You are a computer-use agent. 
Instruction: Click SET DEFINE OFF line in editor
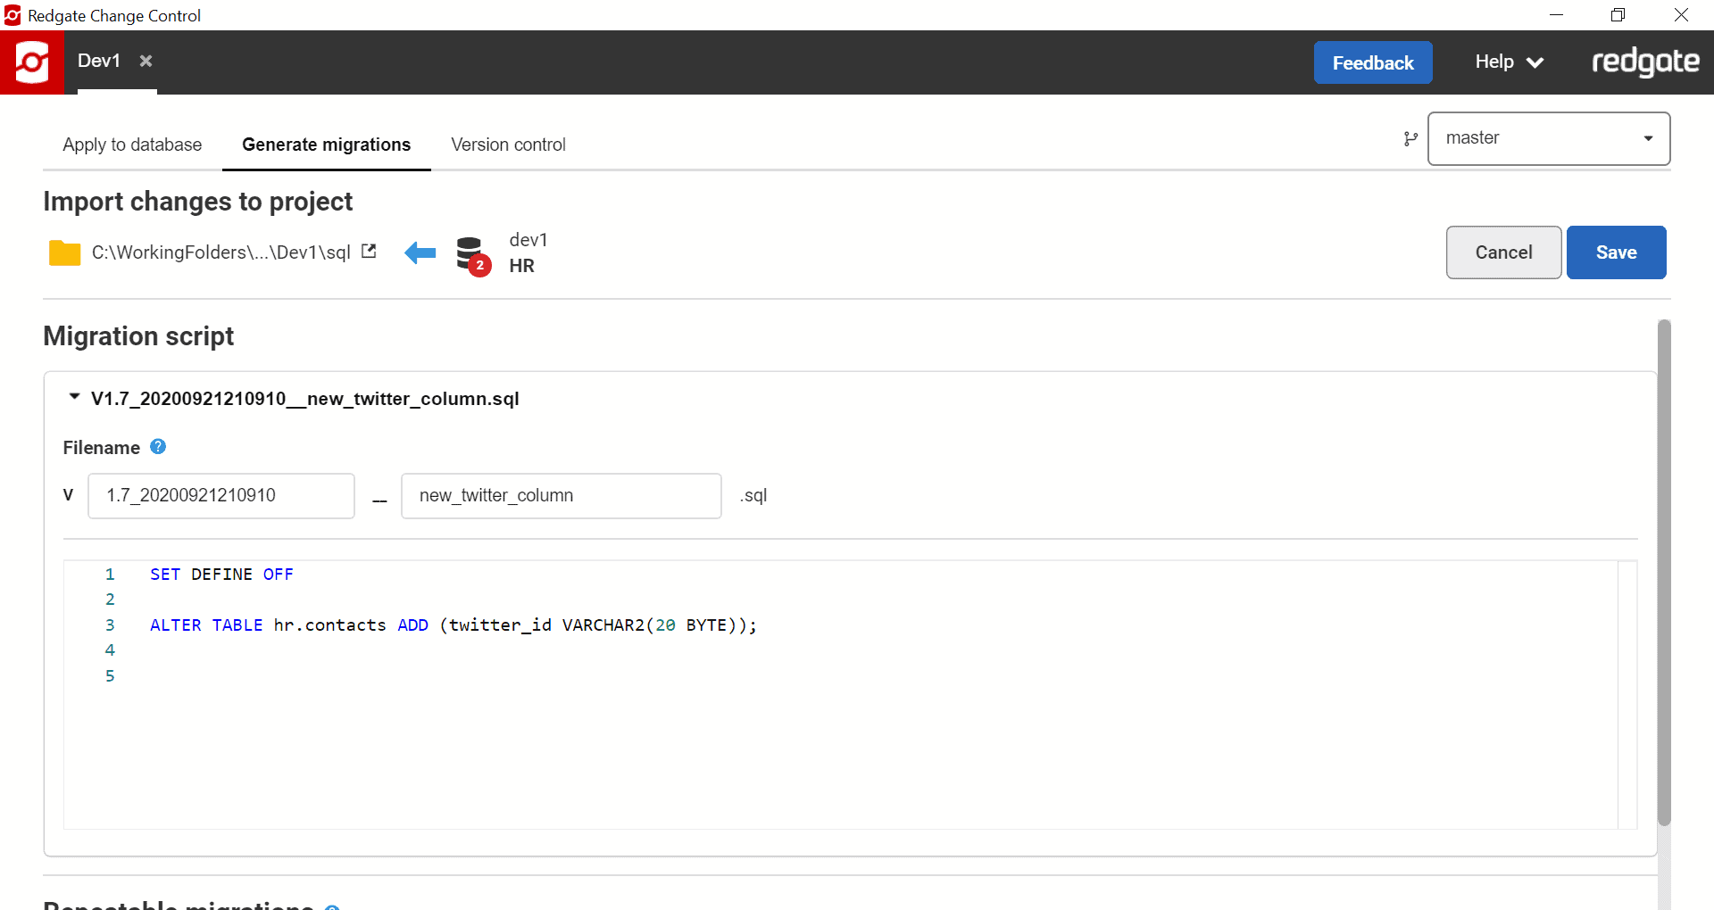(221, 575)
